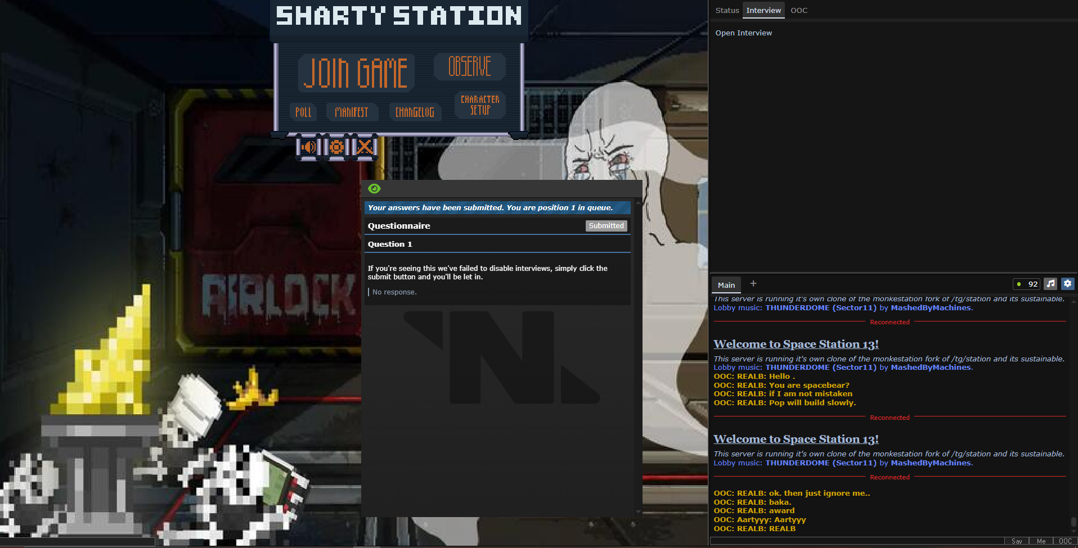Click the chat panel scrollbar thumb

1074,523
